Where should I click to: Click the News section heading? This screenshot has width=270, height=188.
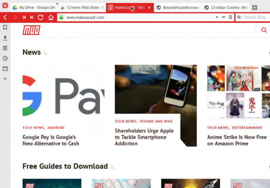(x=32, y=52)
